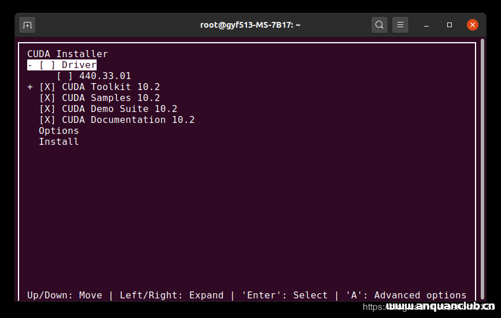Uncheck CUDA Samples 10.2 checkbox

(x=47, y=98)
